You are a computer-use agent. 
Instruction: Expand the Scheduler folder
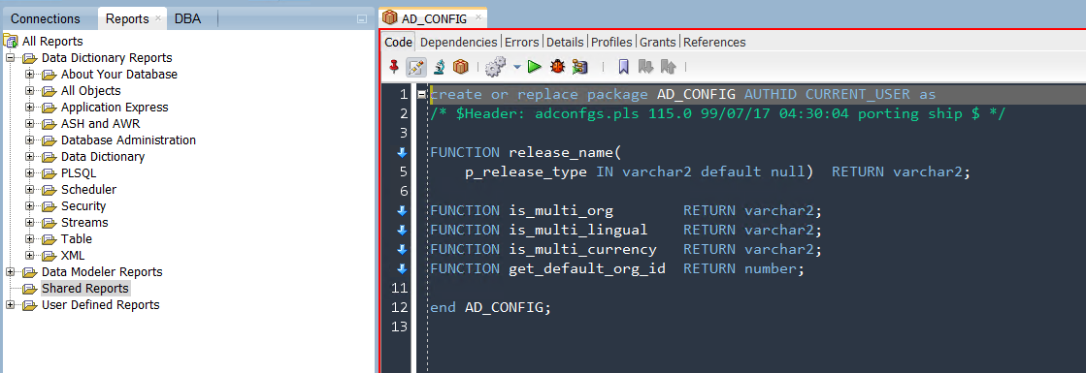29,190
